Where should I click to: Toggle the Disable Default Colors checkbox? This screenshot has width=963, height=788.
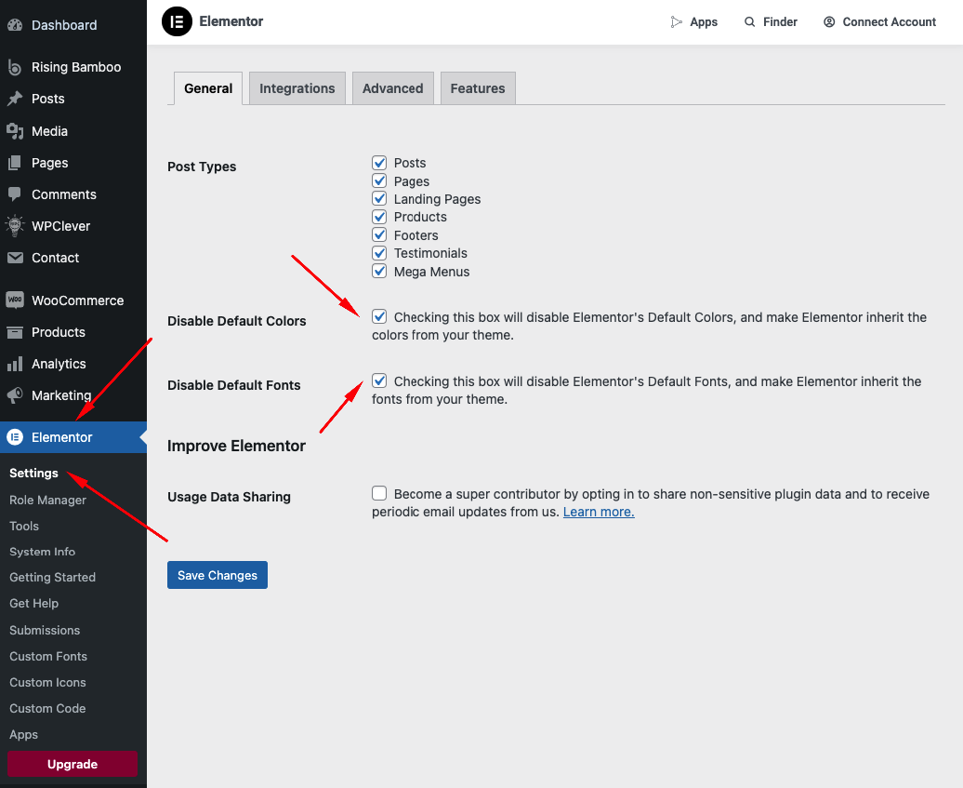click(x=379, y=317)
